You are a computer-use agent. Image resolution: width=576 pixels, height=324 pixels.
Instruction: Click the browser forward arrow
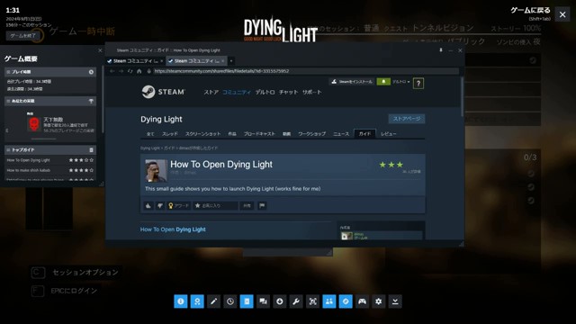pos(121,71)
